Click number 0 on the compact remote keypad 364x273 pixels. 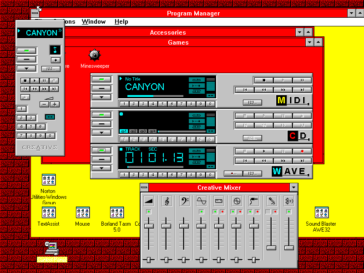coord(50,136)
